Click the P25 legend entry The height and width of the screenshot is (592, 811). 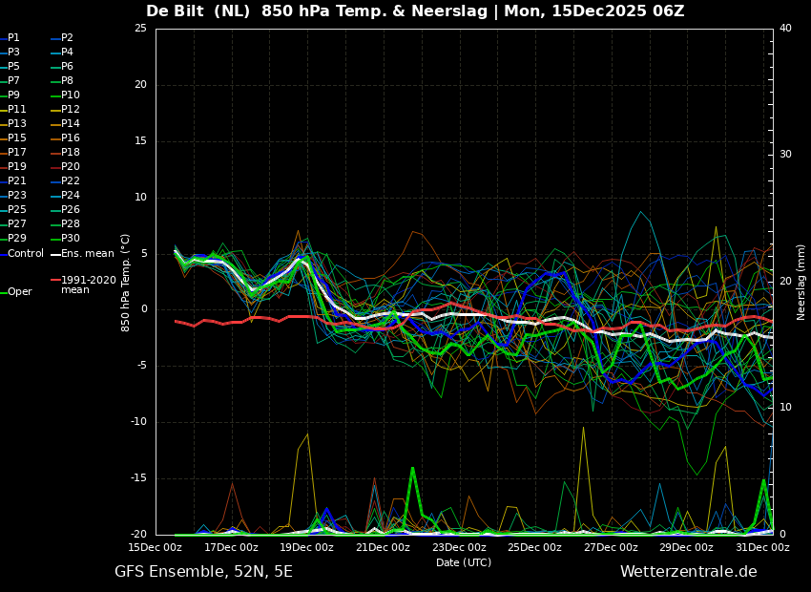tap(16, 209)
